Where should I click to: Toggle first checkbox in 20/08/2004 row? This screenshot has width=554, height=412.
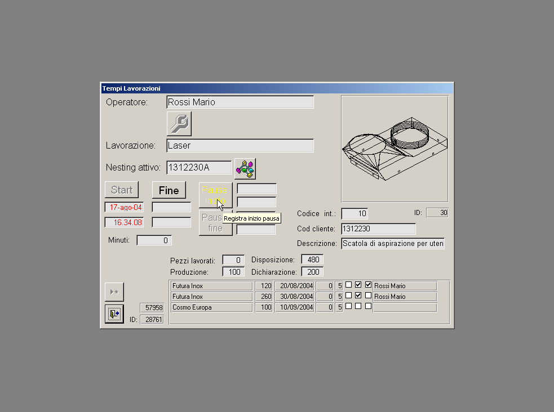[x=348, y=285]
